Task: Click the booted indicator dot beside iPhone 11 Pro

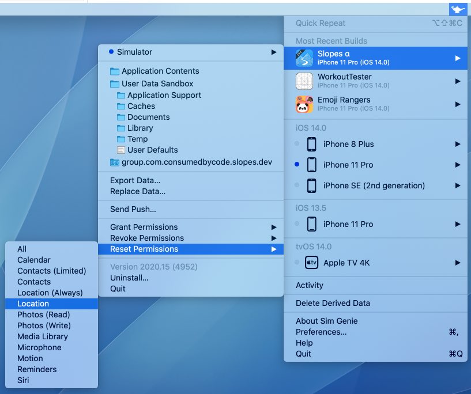Action: point(297,164)
